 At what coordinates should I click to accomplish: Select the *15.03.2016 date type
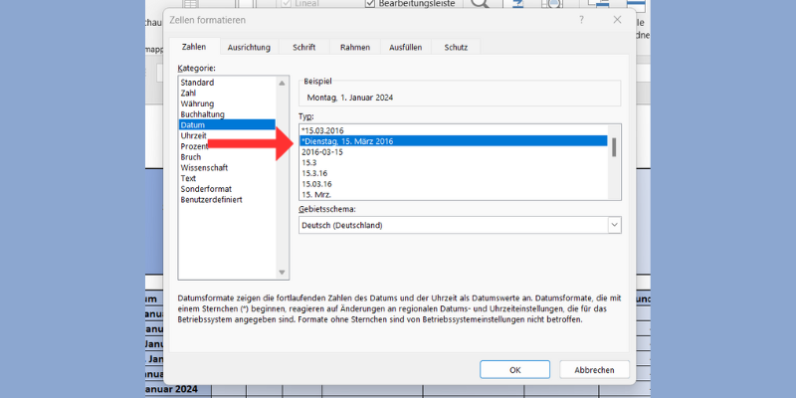point(324,130)
